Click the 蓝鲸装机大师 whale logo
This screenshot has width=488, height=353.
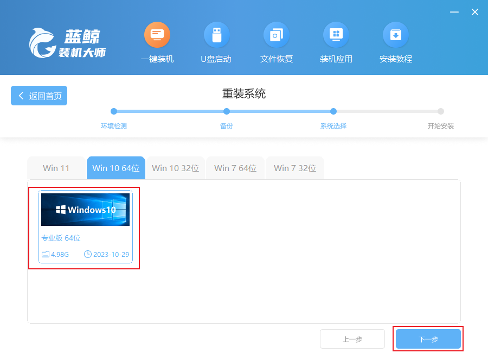[x=43, y=42]
